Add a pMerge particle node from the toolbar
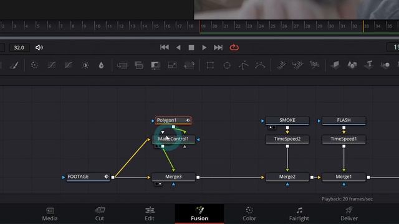 click(x=298, y=65)
